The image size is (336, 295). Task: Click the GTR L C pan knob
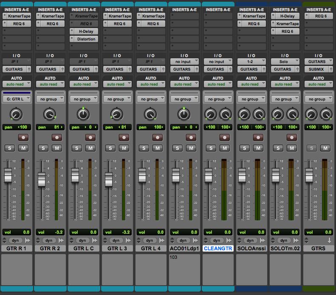click(x=83, y=114)
